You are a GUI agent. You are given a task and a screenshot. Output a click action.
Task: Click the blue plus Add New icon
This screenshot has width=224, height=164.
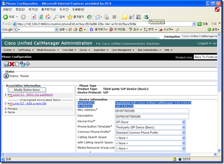pos(27,64)
